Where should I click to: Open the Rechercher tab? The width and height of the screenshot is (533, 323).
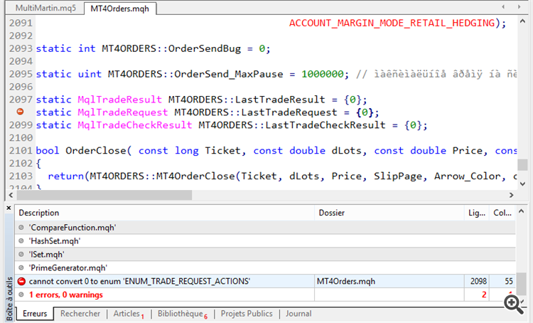pyautogui.click(x=80, y=314)
